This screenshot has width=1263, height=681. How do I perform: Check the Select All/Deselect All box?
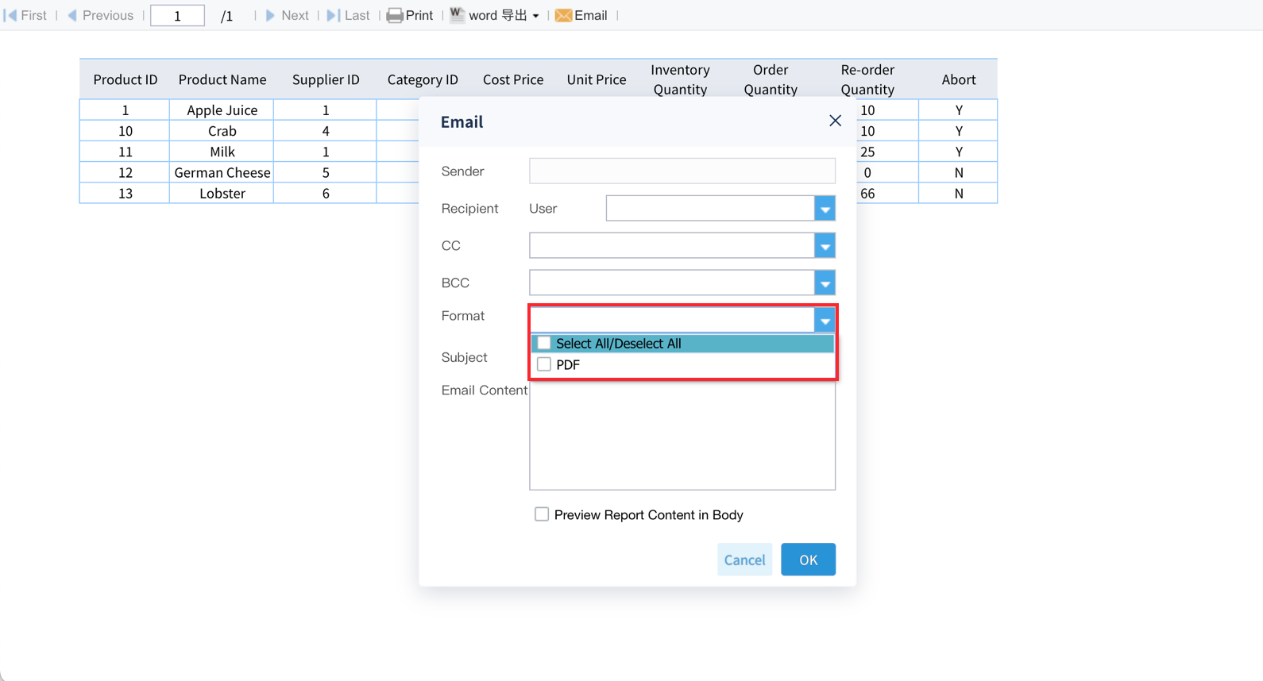544,343
